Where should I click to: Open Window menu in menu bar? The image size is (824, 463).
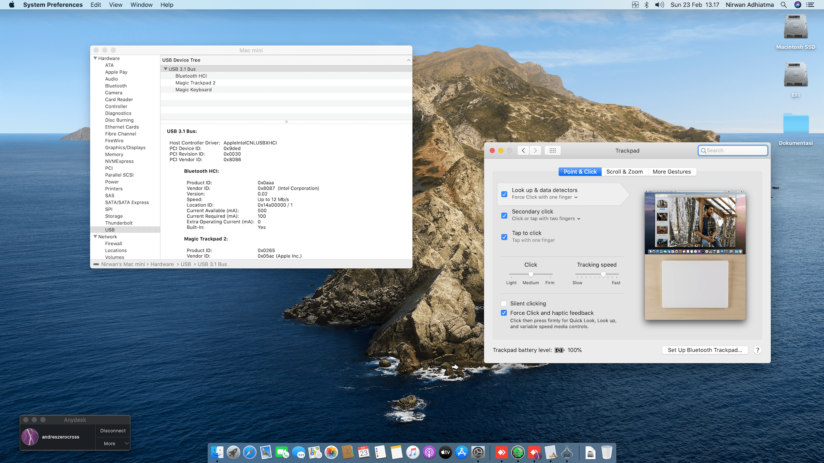141,5
